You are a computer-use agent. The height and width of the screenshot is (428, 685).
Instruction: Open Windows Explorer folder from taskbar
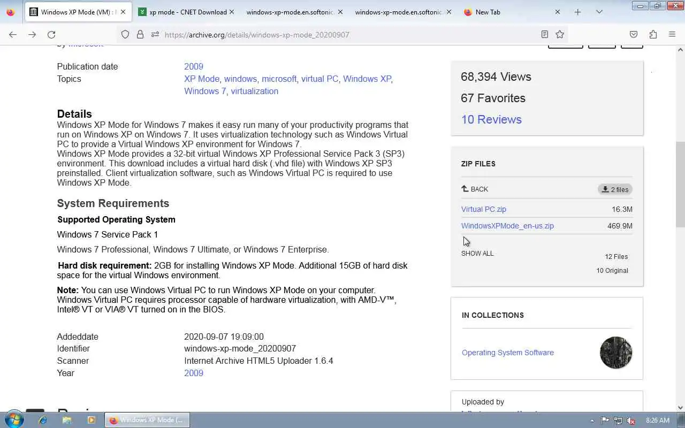pyautogui.click(x=67, y=420)
